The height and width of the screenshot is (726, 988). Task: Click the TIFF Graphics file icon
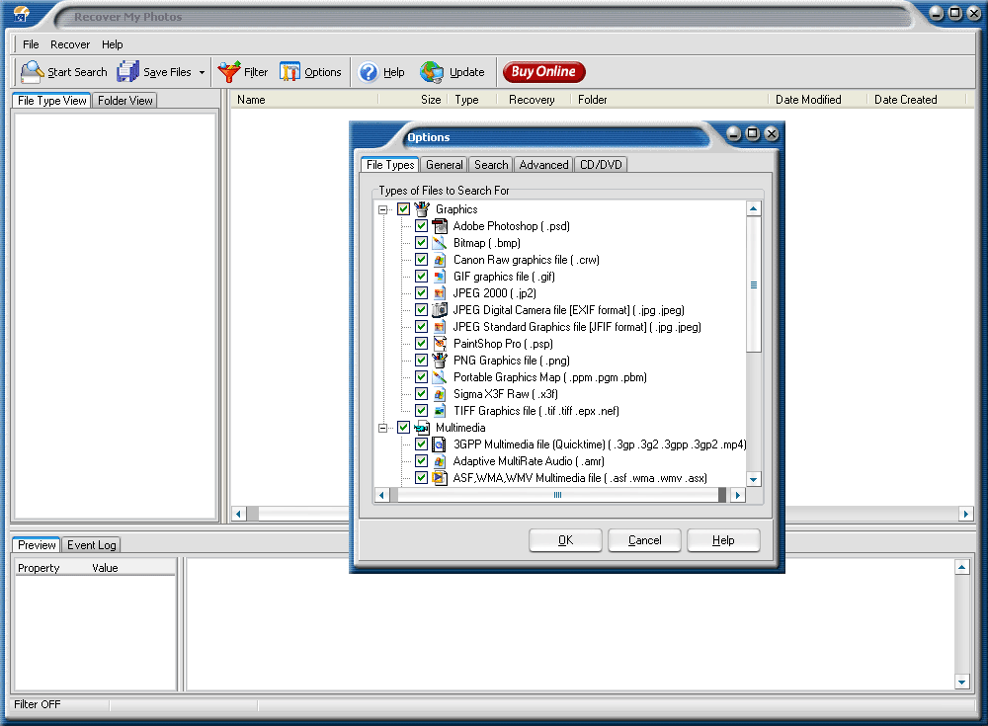(x=440, y=410)
